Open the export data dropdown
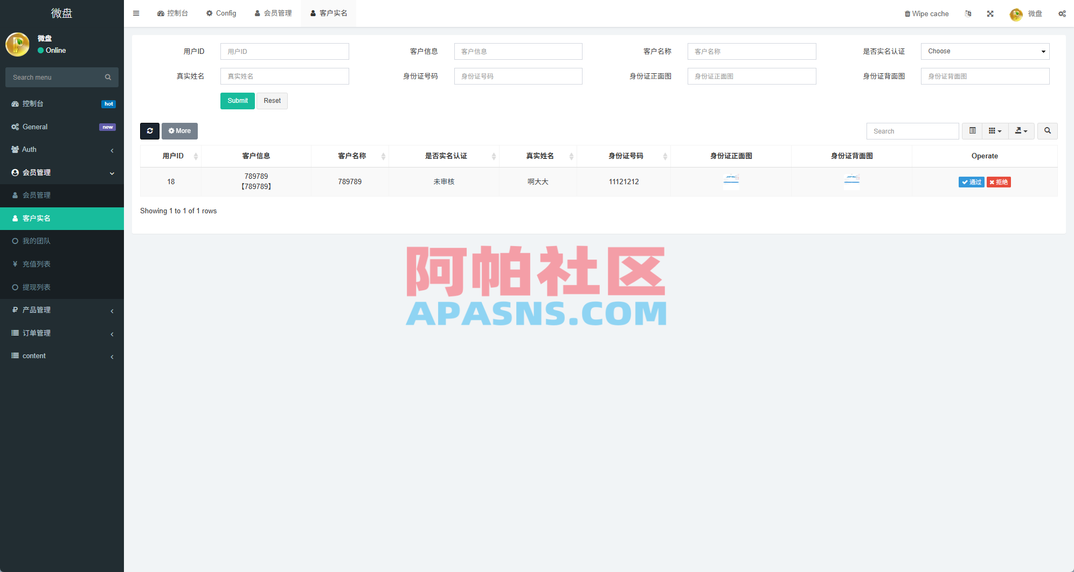1074x572 pixels. (x=1021, y=131)
